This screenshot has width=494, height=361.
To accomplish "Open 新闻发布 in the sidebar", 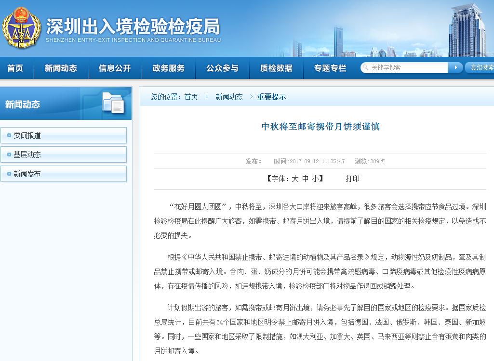I will tap(64, 174).
